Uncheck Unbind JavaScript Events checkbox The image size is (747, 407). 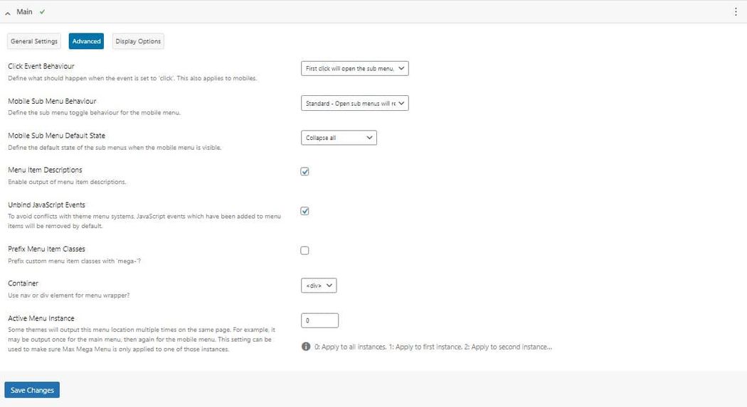(305, 211)
